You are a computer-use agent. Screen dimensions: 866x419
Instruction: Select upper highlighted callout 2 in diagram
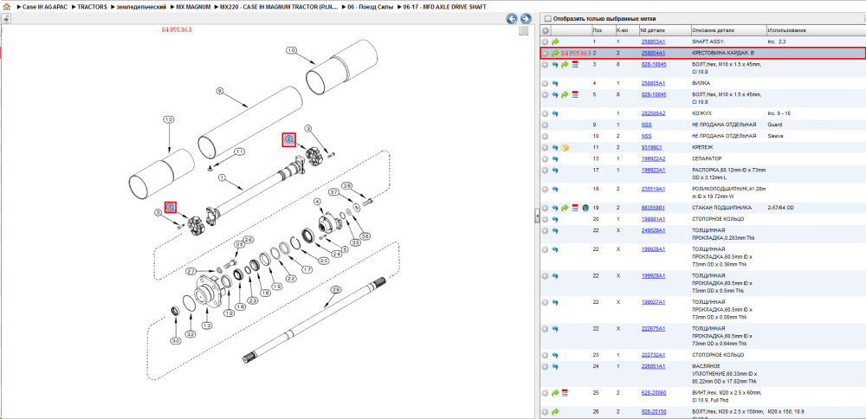pos(289,139)
